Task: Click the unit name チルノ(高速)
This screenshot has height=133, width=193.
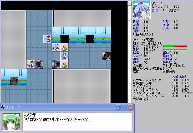Action: click(144, 40)
